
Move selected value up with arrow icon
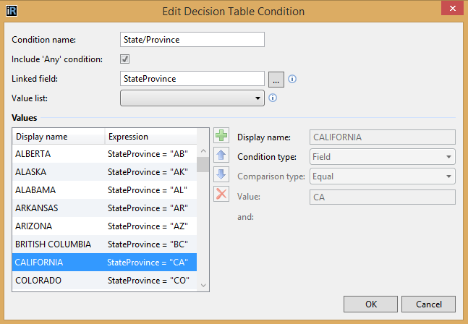click(x=221, y=155)
